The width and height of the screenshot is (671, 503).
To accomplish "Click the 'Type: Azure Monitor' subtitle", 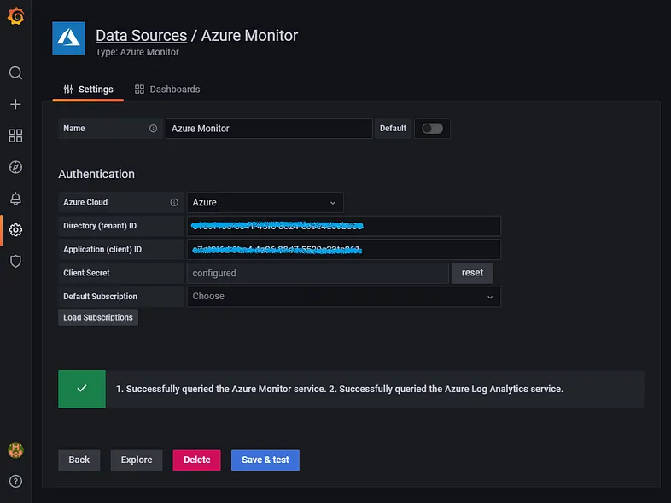I will tap(137, 52).
